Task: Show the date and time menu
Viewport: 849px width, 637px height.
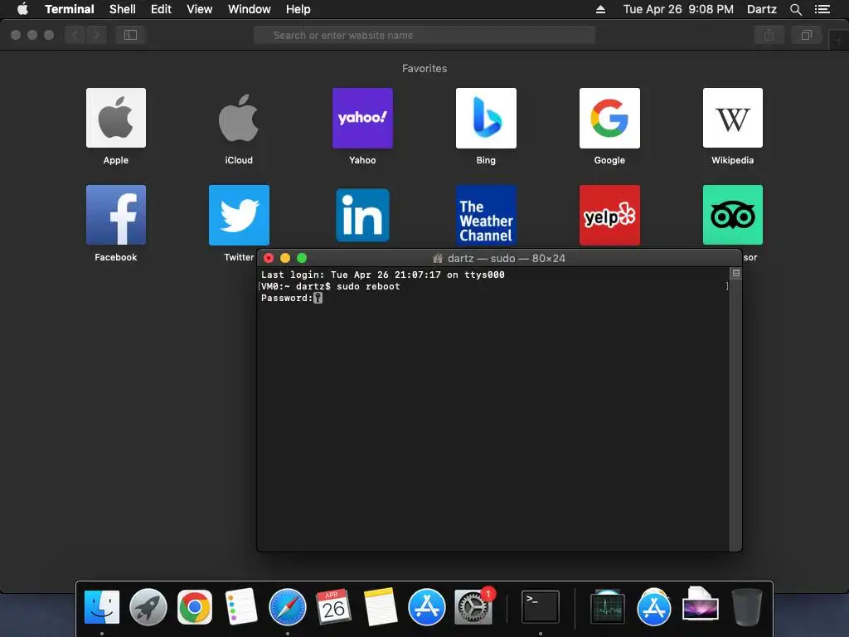Action: [678, 9]
